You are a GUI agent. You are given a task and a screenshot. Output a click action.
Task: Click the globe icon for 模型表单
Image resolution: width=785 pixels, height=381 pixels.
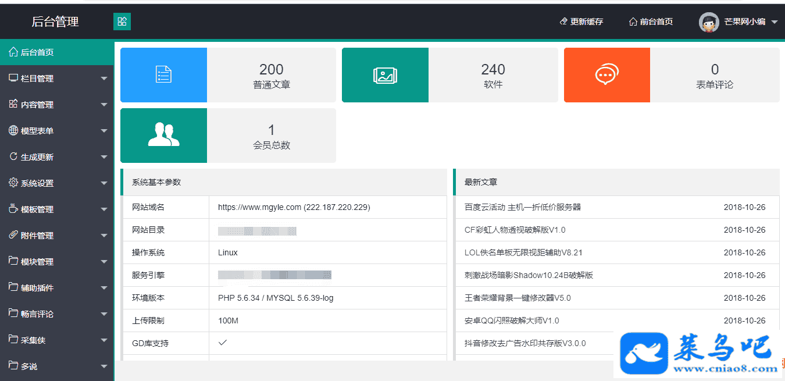13,130
